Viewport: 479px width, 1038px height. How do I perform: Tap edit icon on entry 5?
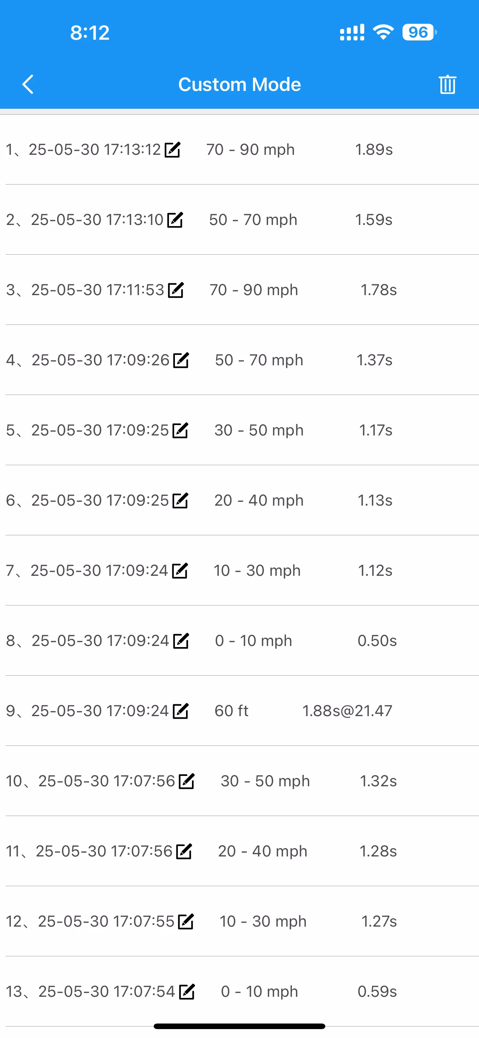(180, 430)
